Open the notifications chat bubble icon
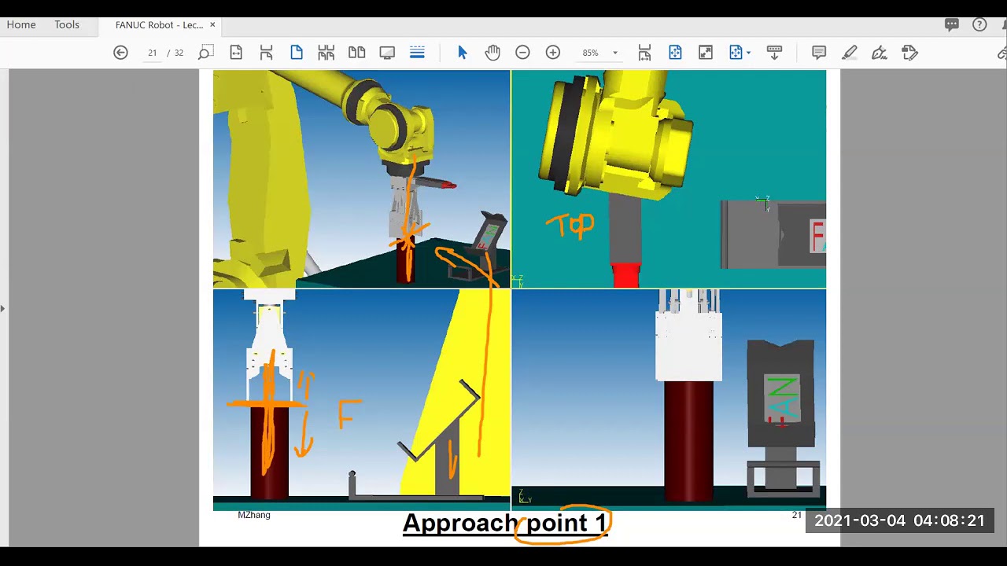 pyautogui.click(x=952, y=24)
